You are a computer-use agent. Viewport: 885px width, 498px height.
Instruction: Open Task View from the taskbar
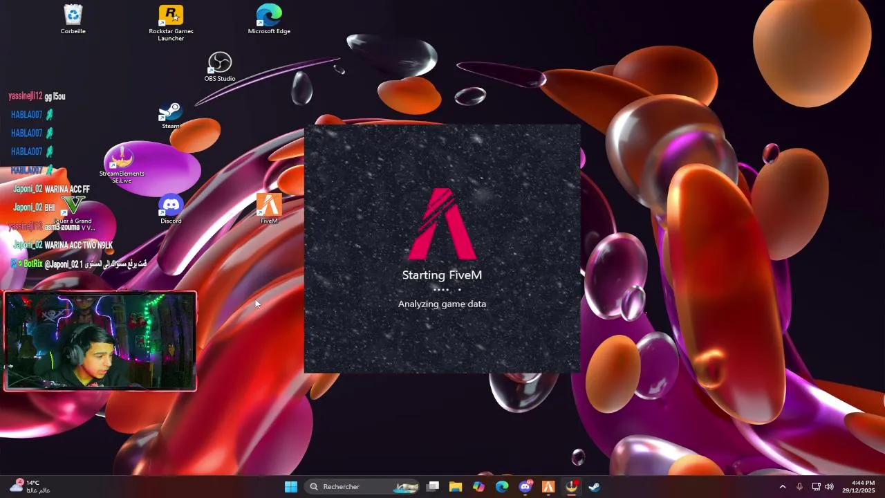click(x=433, y=487)
